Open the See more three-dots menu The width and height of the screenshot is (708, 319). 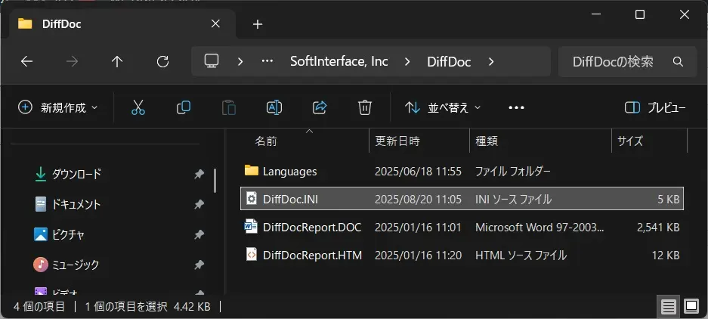pos(516,107)
